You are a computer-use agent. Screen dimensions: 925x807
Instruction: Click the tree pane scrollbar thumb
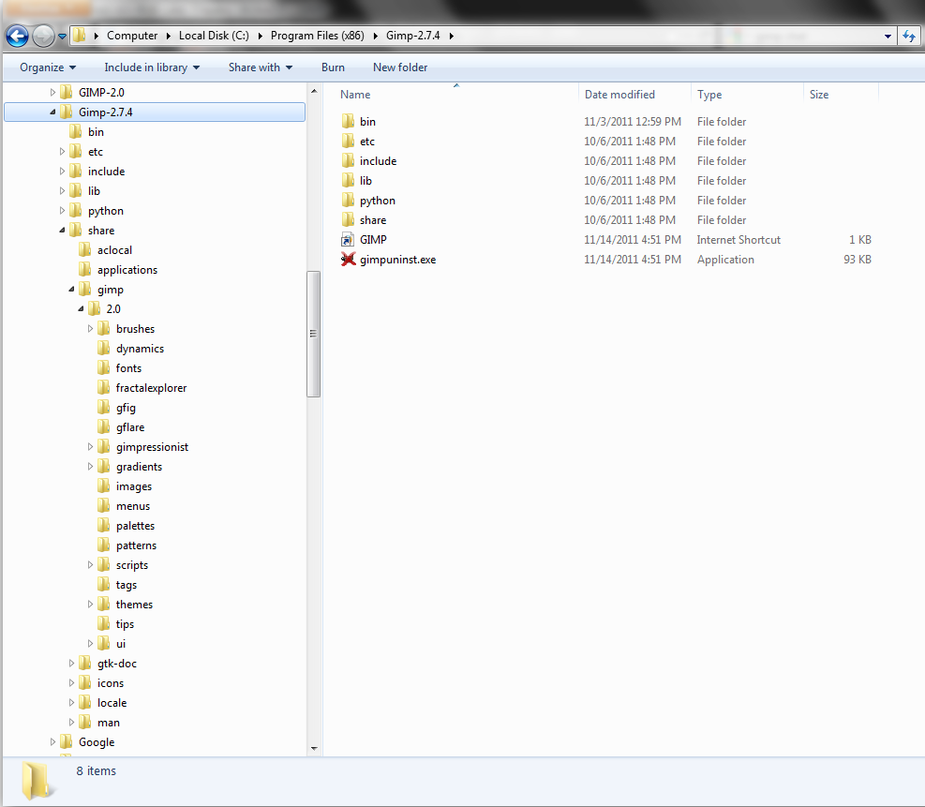(314, 334)
